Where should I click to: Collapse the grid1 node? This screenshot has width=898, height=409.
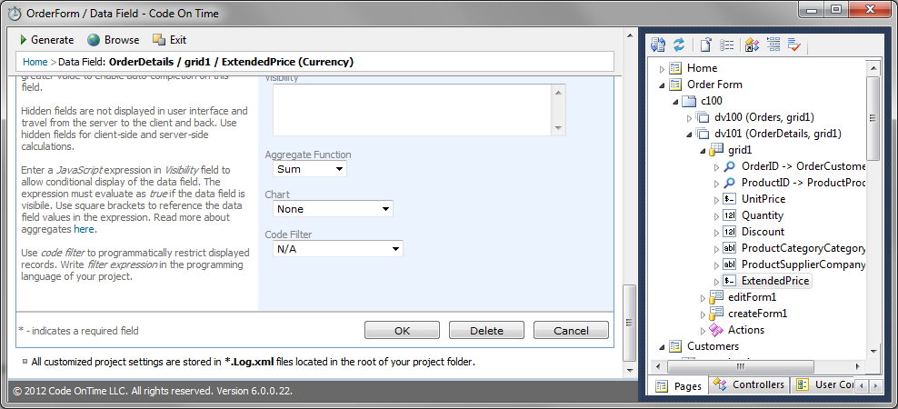pos(703,150)
